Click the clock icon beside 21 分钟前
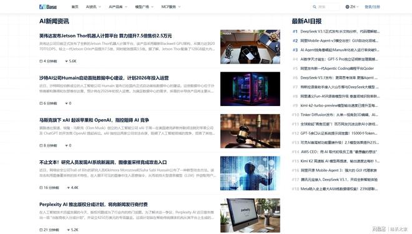This screenshot has width=412, height=234. point(41,230)
